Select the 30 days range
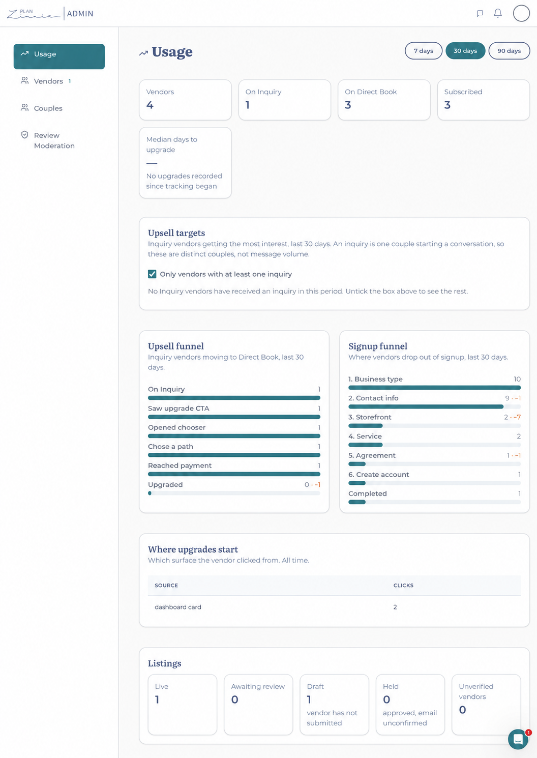 (x=465, y=51)
